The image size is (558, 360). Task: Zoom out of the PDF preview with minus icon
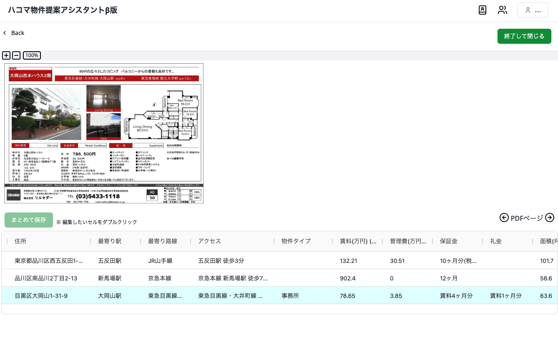(16, 55)
